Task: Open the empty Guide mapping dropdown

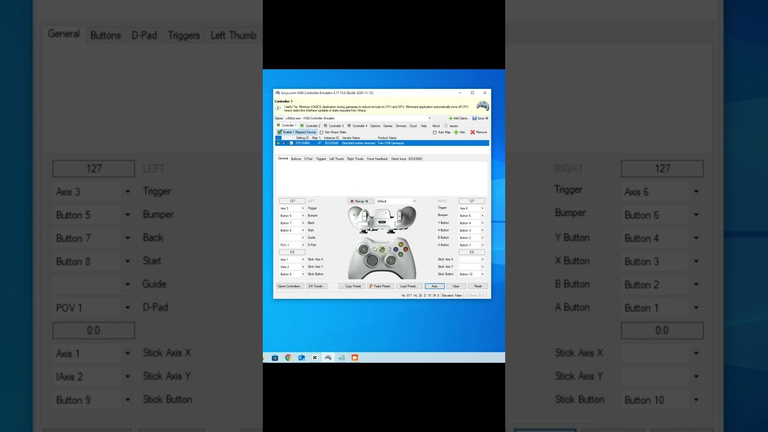Action: [x=303, y=238]
